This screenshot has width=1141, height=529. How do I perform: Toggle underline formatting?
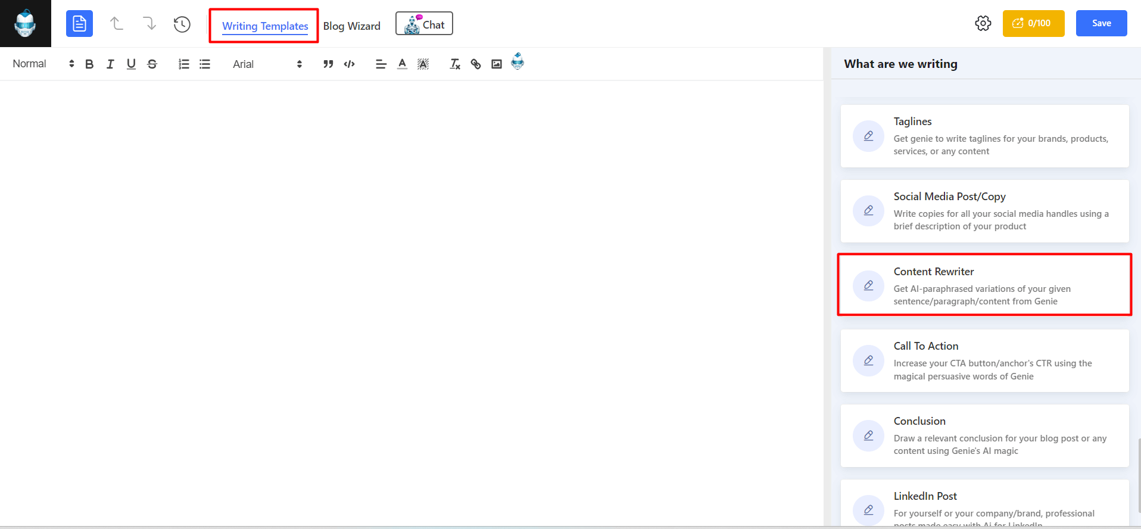(131, 64)
